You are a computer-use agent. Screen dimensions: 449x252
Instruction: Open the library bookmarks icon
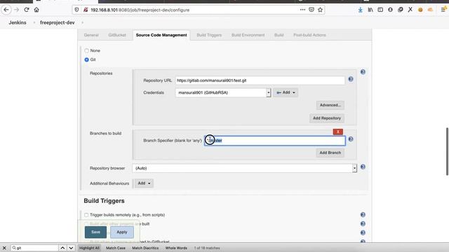pos(370,10)
